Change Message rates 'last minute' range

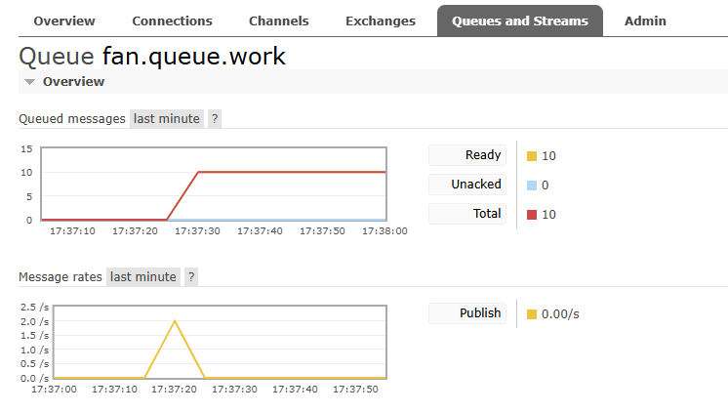pyautogui.click(x=143, y=277)
